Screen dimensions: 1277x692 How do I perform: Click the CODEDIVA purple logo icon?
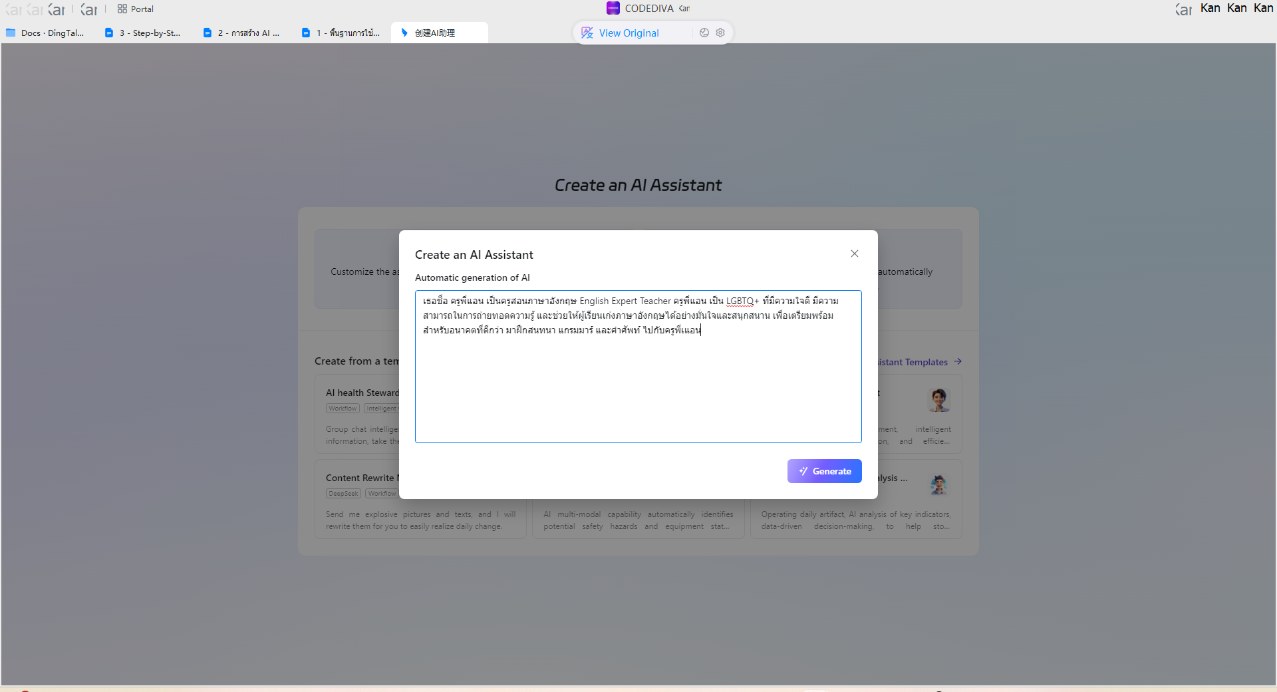click(x=613, y=8)
